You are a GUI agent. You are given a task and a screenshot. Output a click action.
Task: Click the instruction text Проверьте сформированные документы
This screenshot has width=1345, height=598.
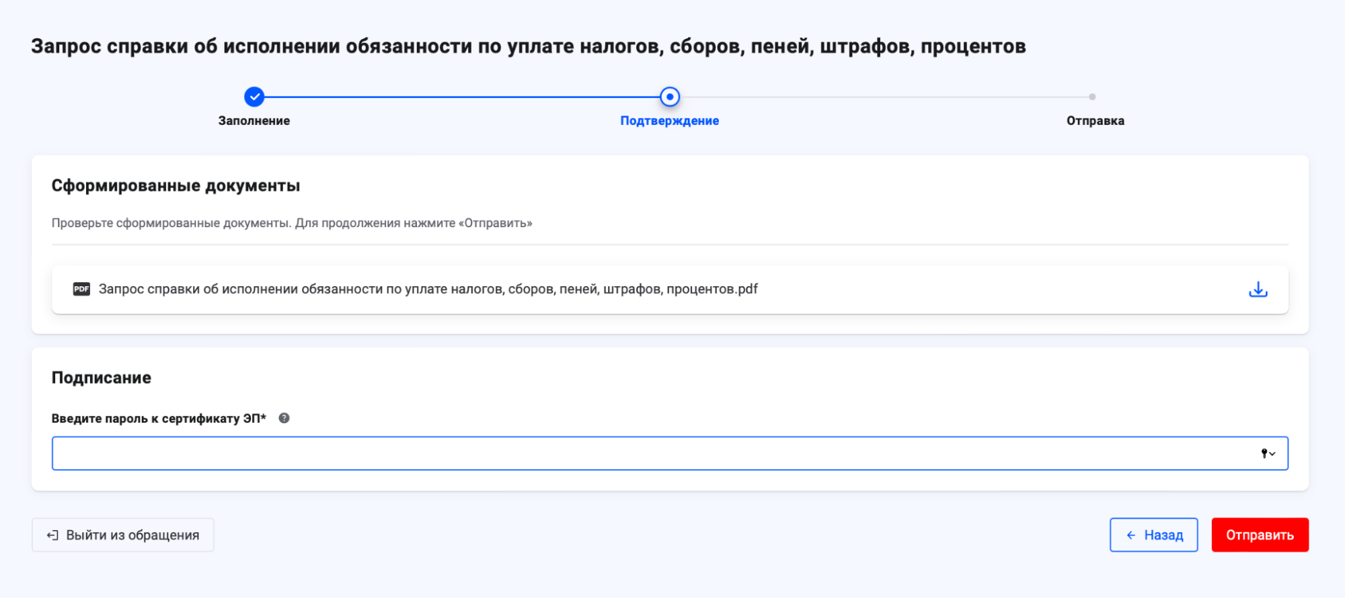point(292,223)
